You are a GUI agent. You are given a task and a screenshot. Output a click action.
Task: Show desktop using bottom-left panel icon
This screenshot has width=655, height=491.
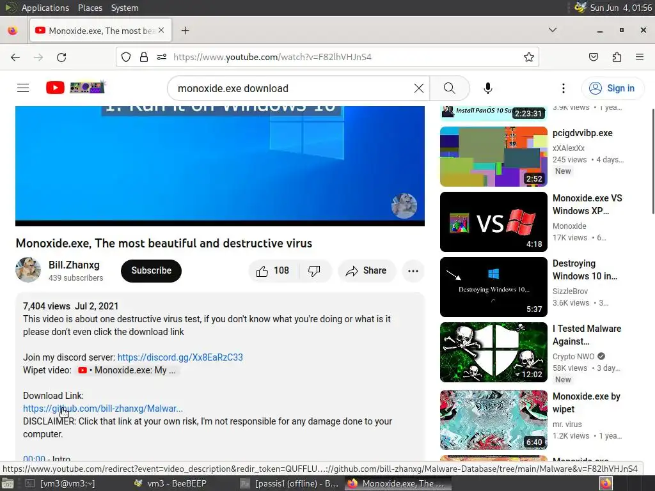click(8, 483)
